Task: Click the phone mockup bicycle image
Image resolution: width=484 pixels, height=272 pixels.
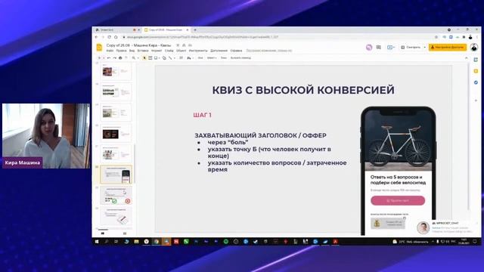Action: [x=399, y=142]
